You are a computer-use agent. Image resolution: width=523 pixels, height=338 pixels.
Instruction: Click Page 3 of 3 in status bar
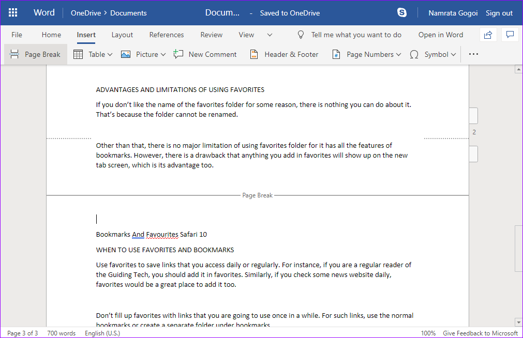point(22,333)
